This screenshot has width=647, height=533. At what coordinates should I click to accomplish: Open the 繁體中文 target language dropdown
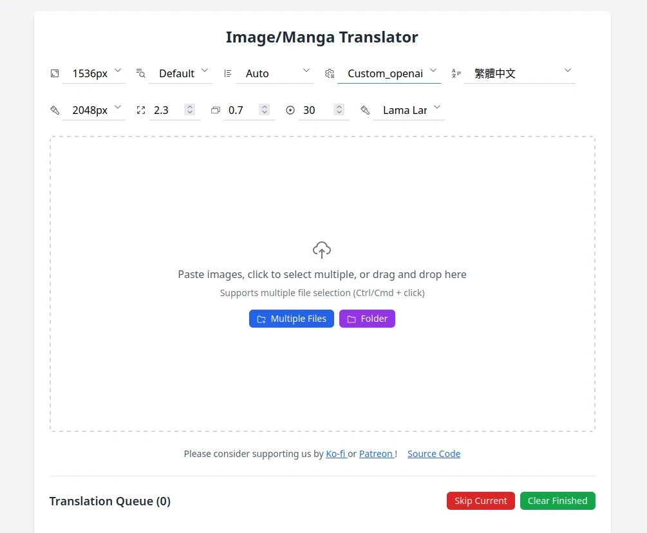click(x=519, y=73)
